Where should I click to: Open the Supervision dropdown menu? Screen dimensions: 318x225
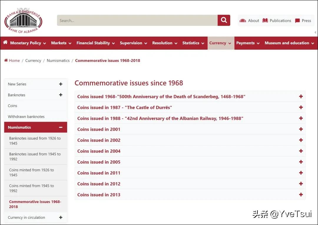pyautogui.click(x=133, y=43)
